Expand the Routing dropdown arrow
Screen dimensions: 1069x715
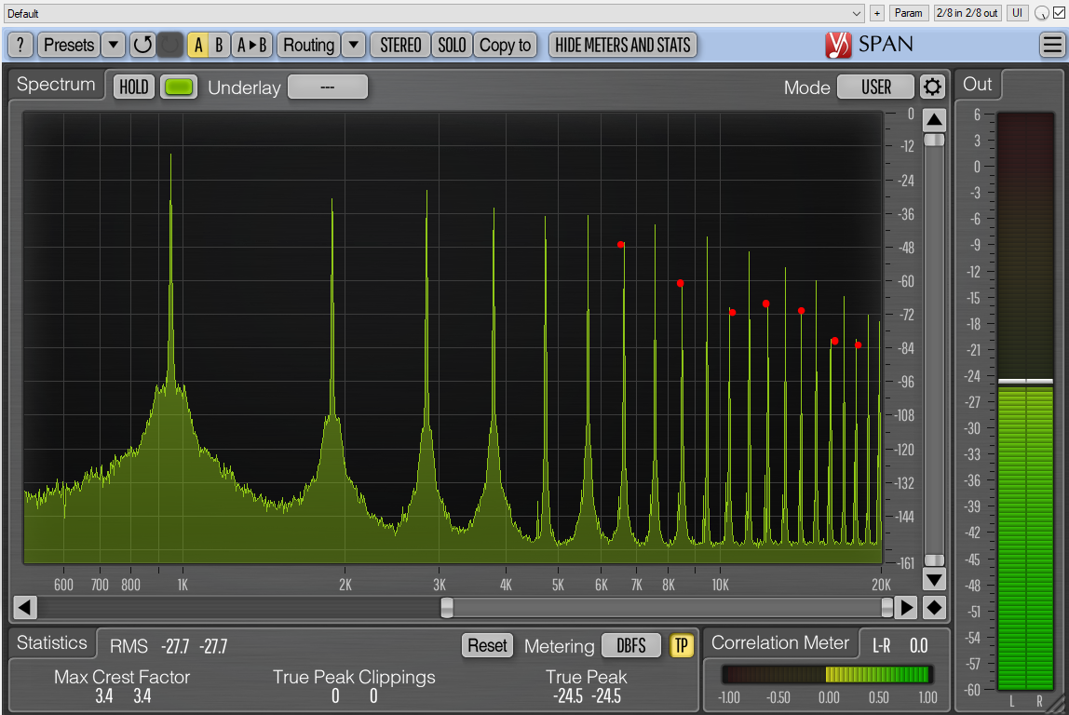pos(354,45)
